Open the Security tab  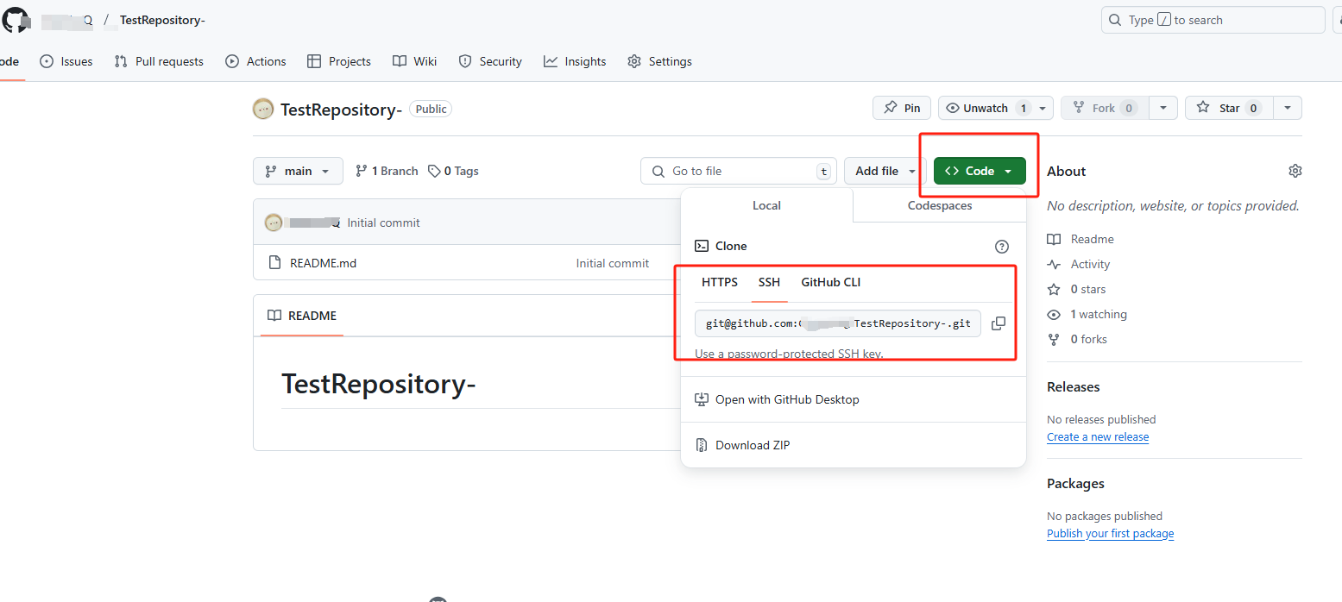[490, 61]
